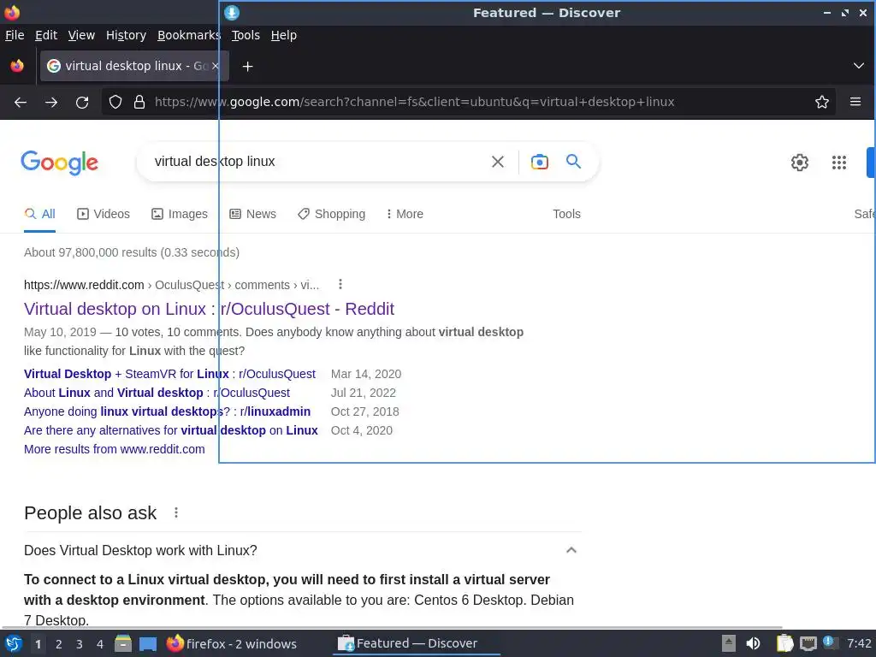Image resolution: width=876 pixels, height=657 pixels.
Task: Open the Edit menu
Action: click(46, 35)
